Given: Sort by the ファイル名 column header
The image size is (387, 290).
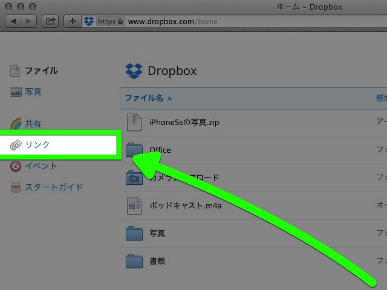Looking at the screenshot, I should point(144,98).
